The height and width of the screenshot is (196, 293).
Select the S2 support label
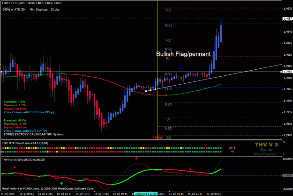pos(168,138)
